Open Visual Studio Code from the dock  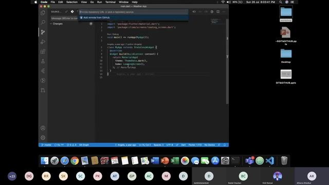click(270, 161)
